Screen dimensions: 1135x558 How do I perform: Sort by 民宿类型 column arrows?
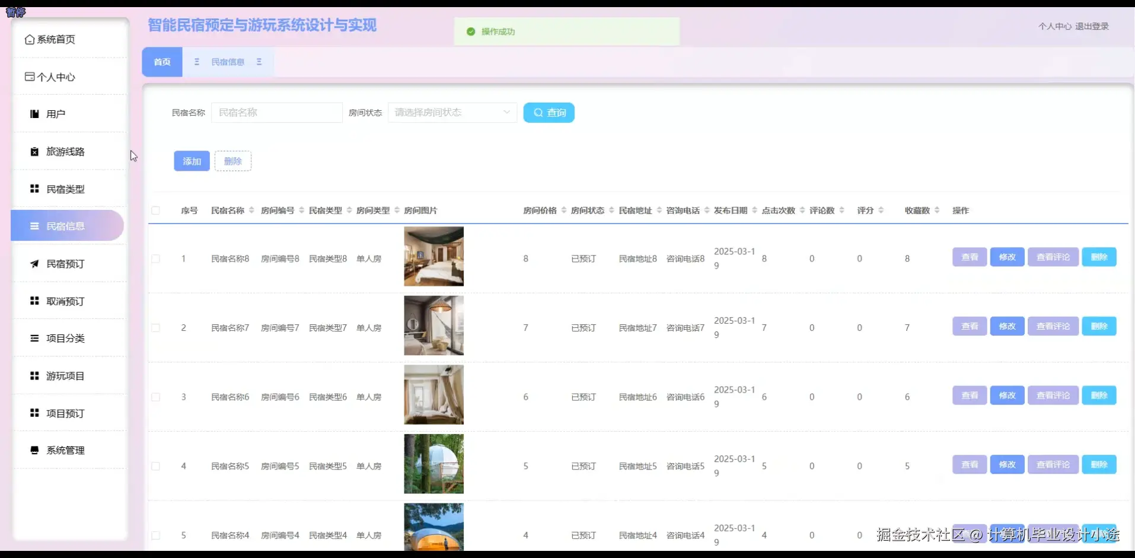(349, 211)
